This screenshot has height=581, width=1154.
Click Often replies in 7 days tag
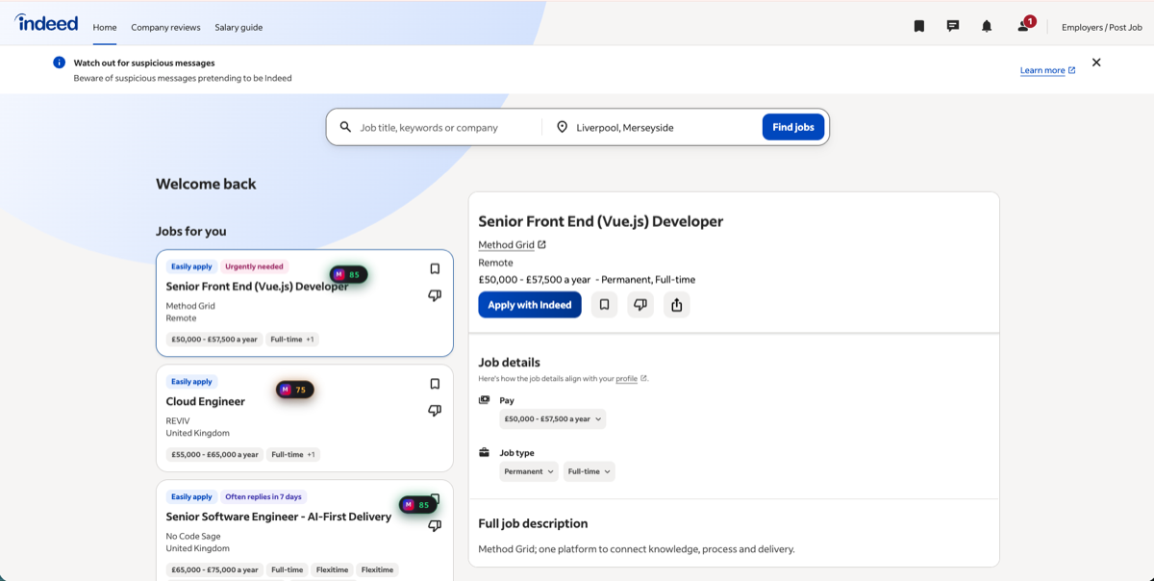click(263, 496)
